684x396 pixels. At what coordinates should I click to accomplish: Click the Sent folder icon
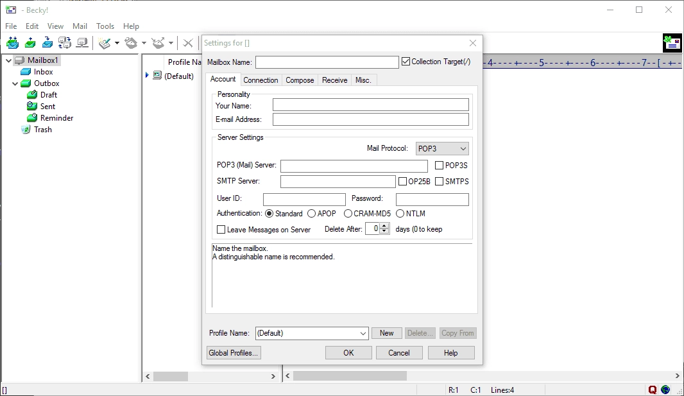click(32, 106)
